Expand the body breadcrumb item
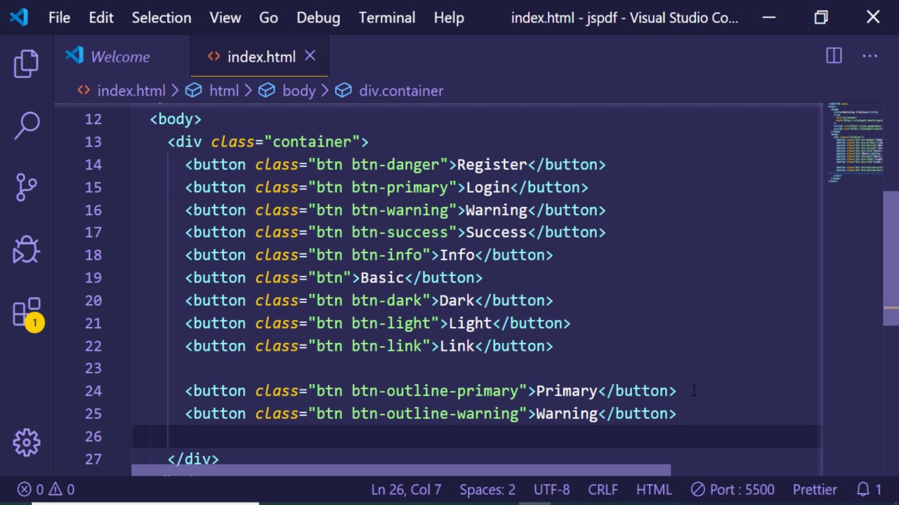 298,90
